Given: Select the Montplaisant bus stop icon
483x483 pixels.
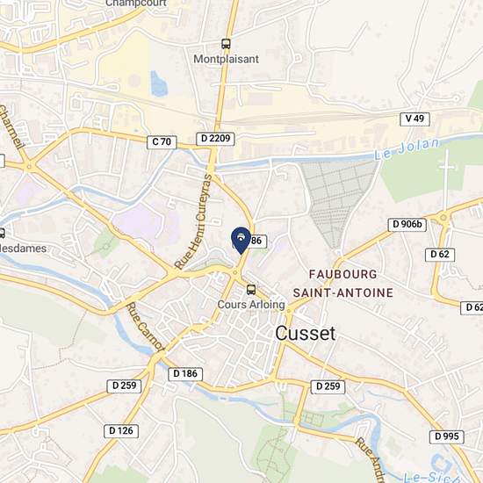Looking at the screenshot, I should pyautogui.click(x=226, y=44).
